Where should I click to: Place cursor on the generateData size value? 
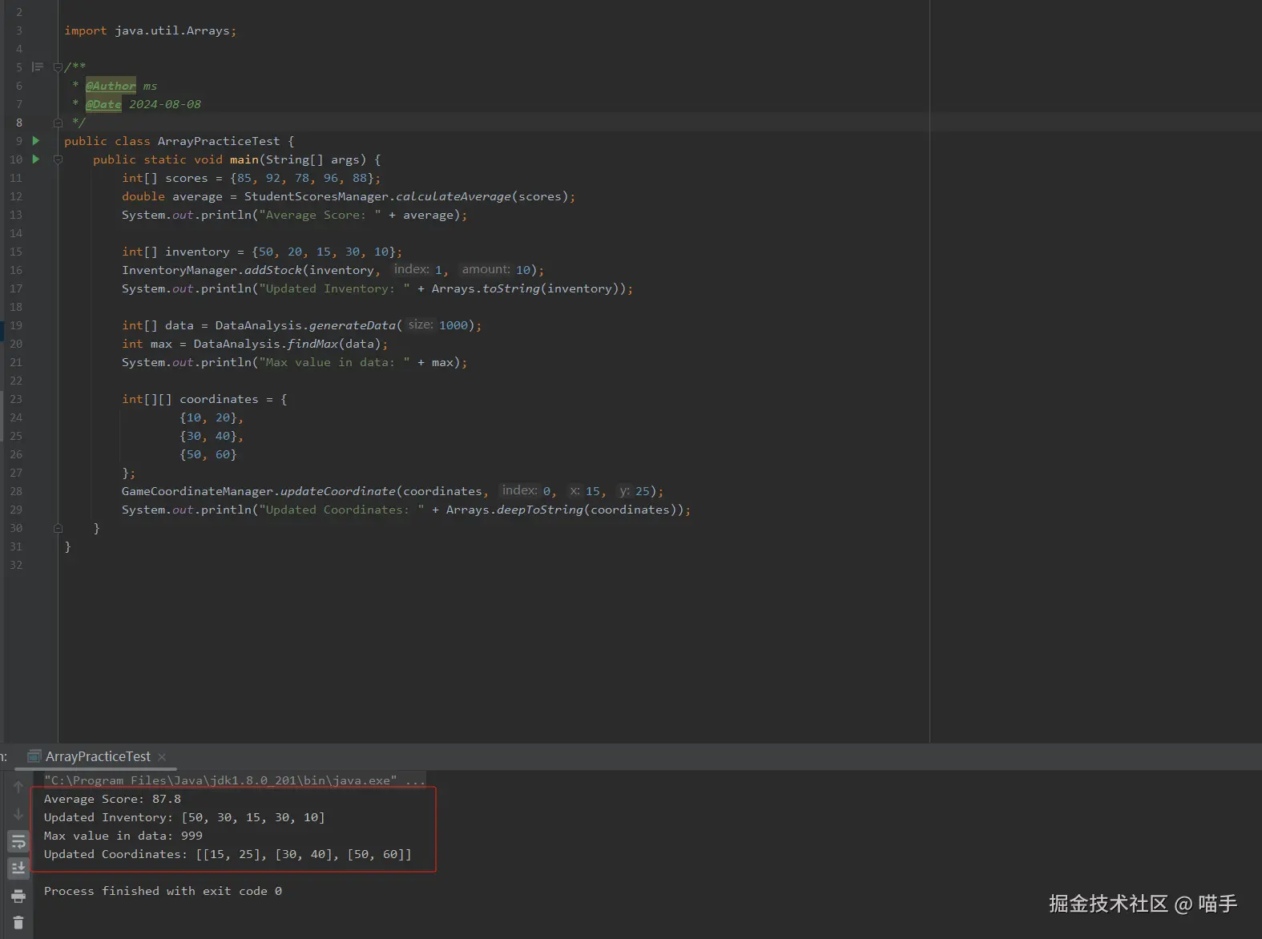(x=454, y=325)
